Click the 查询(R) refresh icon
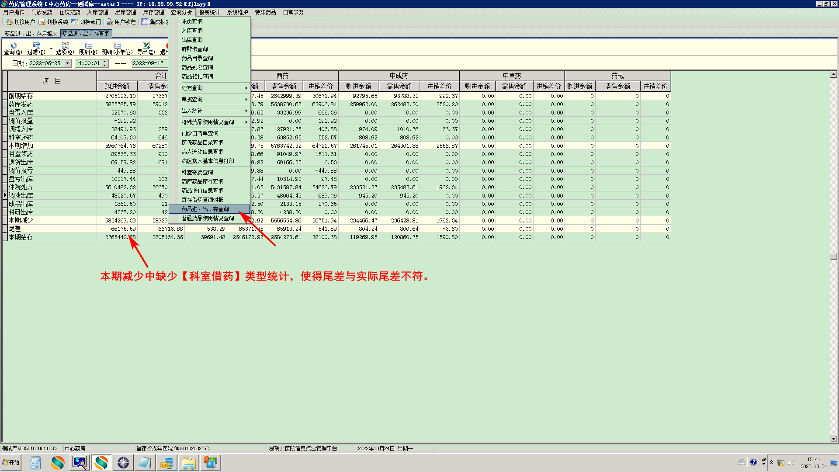This screenshot has height=472, width=839. pyautogui.click(x=14, y=45)
